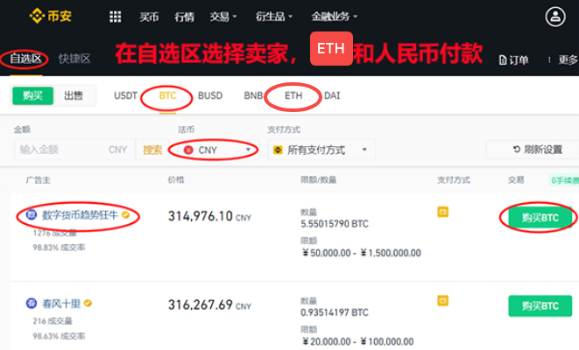Click the verified badge next to 春风十里

pos(88,304)
